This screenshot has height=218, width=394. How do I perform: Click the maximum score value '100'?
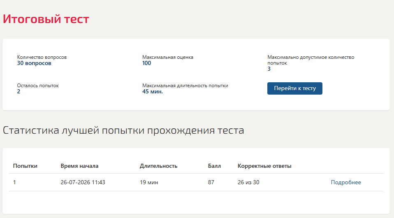pyautogui.click(x=146, y=63)
